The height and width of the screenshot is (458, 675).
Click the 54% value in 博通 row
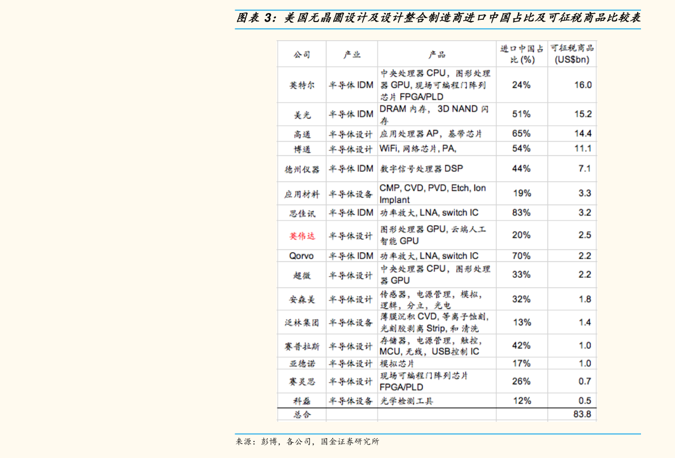(x=521, y=149)
